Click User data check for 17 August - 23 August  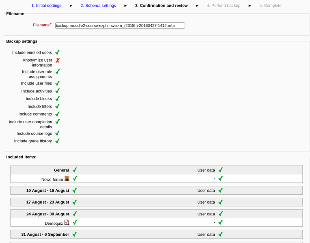tap(221, 202)
